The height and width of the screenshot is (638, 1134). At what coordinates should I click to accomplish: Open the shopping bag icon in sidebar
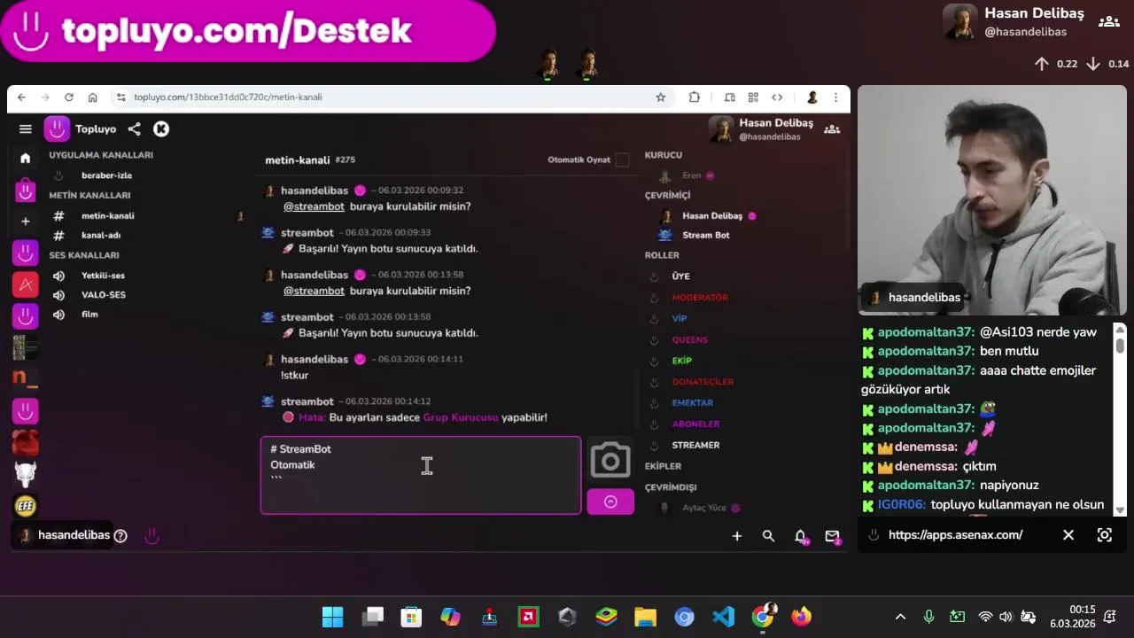[x=26, y=190]
